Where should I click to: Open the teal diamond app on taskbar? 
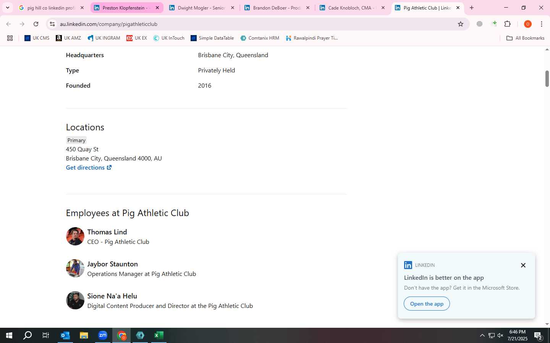pos(140,335)
